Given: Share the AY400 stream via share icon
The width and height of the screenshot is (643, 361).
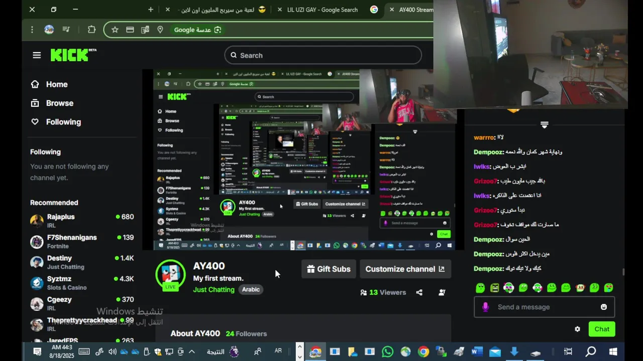Looking at the screenshot, I should click(419, 292).
